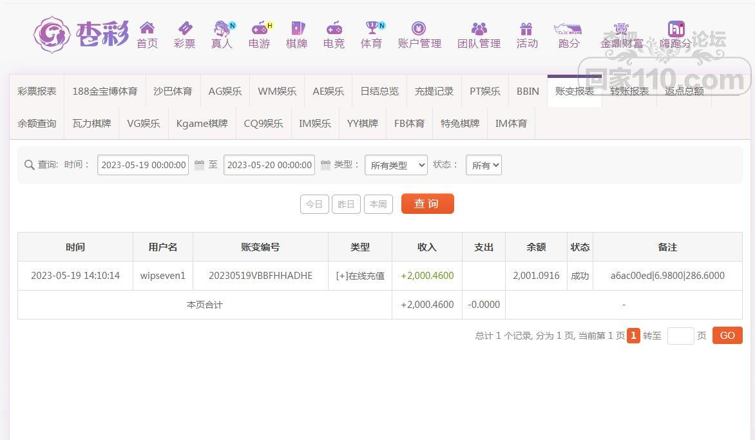Open the 体育 trophy icon
Screen dimensions: 755x440
coord(371,28)
